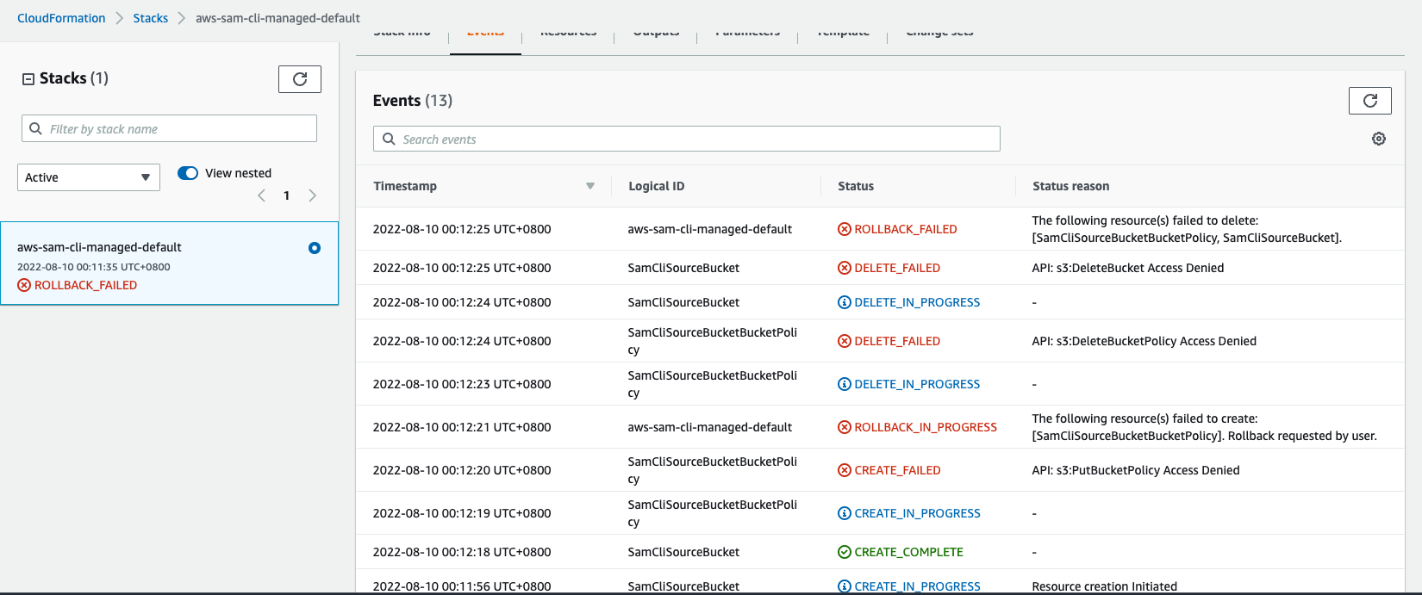Image resolution: width=1422 pixels, height=595 pixels.
Task: Click the green check icon beside CREATE_COMPLETE
Action: (845, 552)
